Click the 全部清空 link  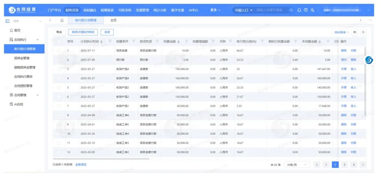tap(81, 165)
